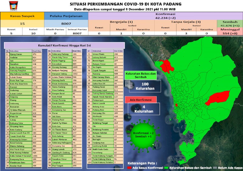Click the Bukit Gado Gado row showing 35
This screenshot has width=243, height=171.
point(105,149)
